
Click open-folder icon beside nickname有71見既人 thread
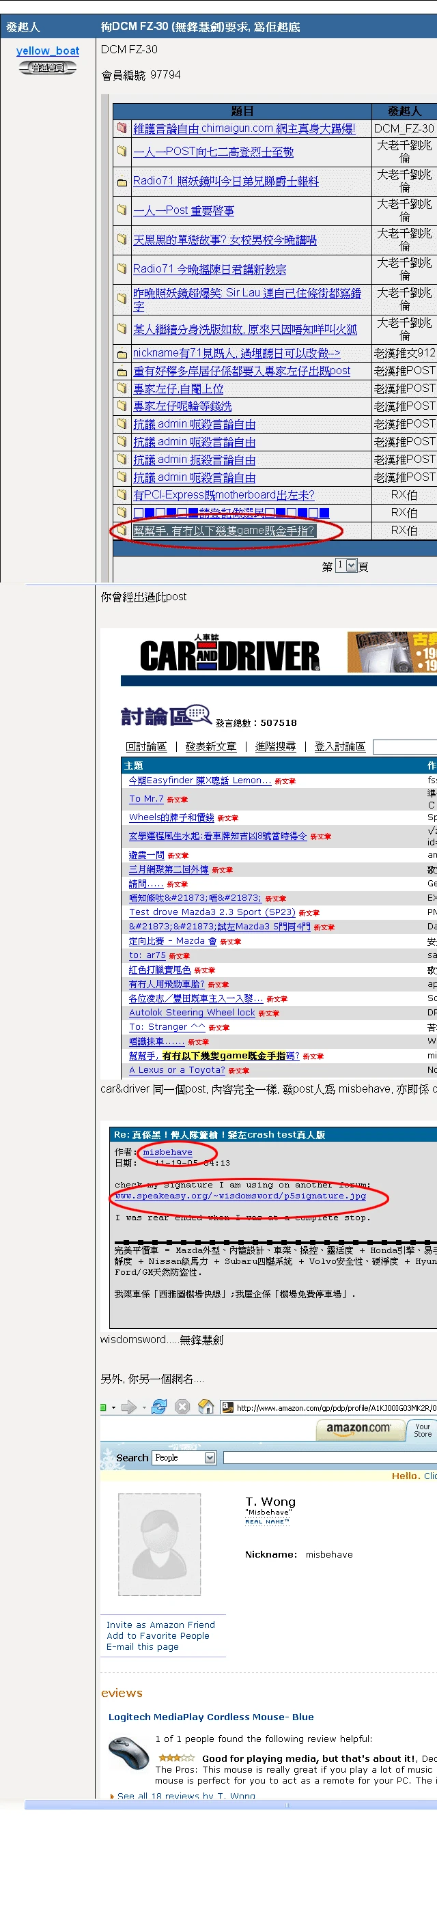(x=122, y=352)
